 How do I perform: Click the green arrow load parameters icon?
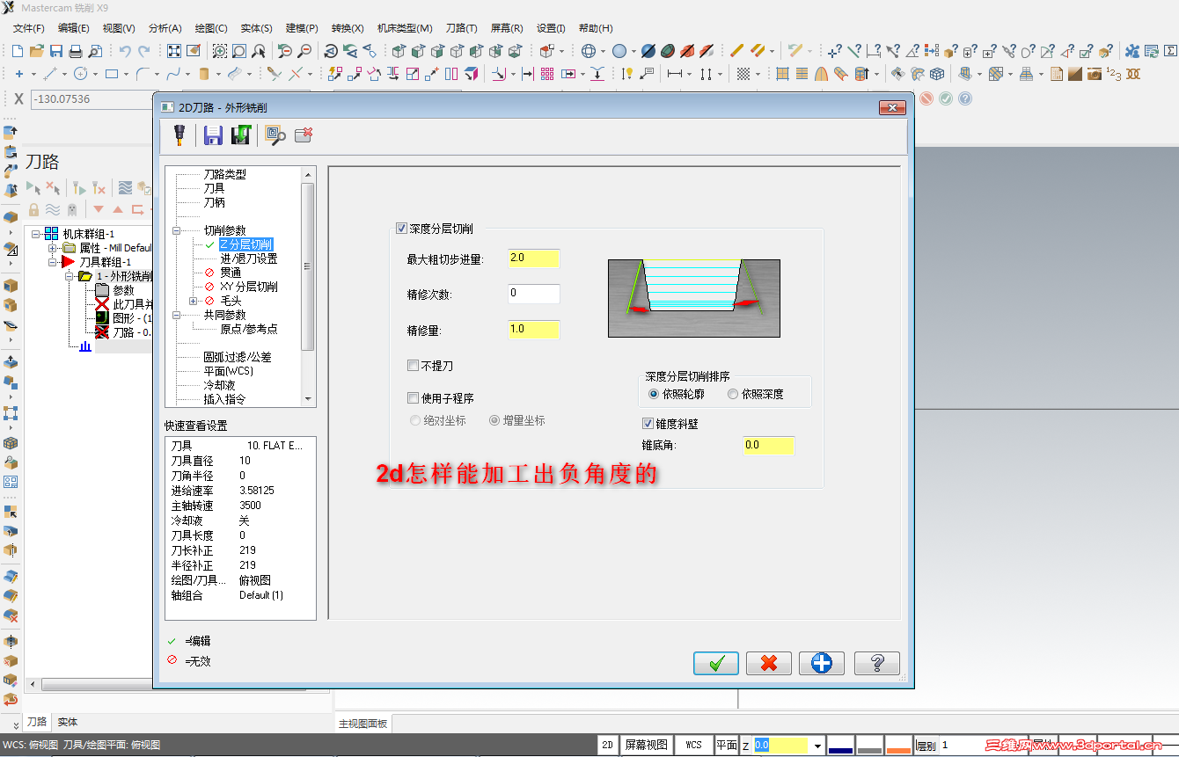tap(241, 135)
